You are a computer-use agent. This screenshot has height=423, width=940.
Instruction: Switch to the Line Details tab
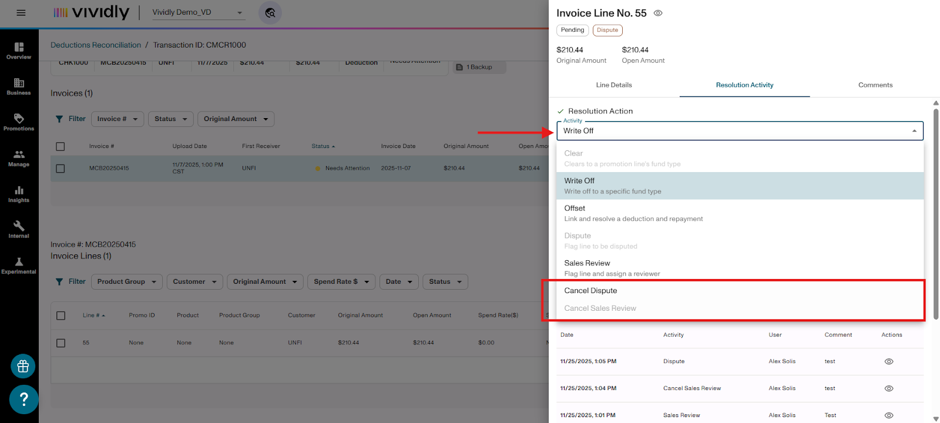pos(614,85)
